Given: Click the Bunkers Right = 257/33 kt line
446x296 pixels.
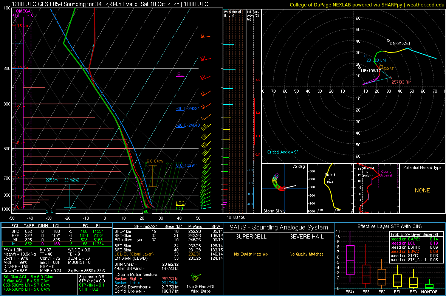Looking at the screenshot, I should pyautogui.click(x=147, y=279).
